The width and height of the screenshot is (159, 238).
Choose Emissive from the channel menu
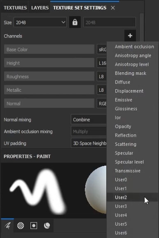click(x=133, y=100)
